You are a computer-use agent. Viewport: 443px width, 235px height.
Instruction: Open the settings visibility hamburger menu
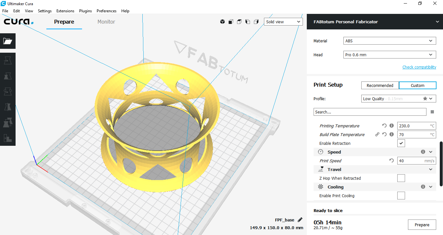coord(432,112)
